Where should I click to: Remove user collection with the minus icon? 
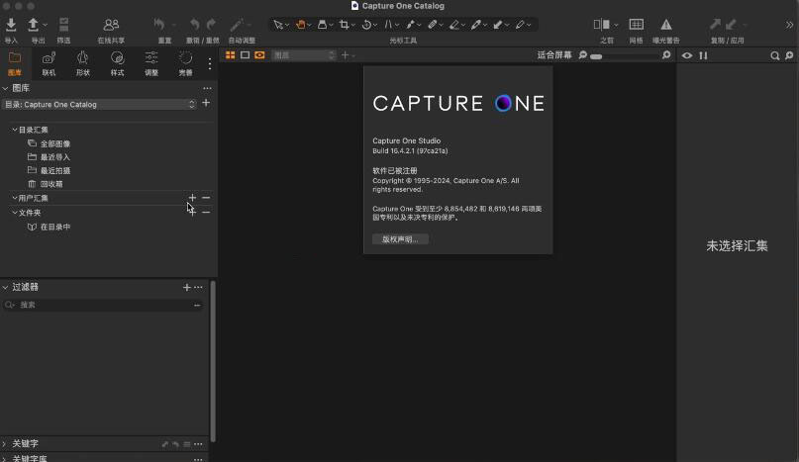click(x=206, y=198)
